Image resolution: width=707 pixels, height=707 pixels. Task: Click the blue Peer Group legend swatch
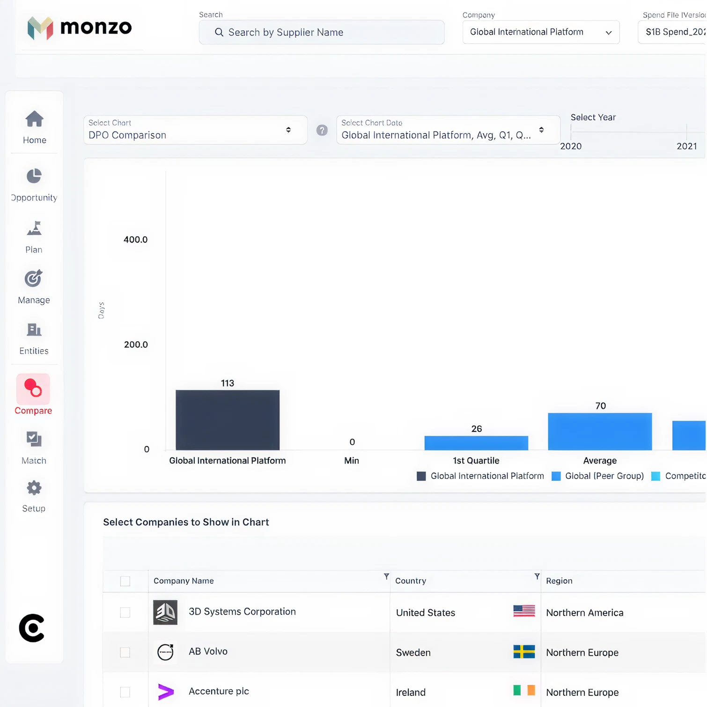(x=556, y=476)
